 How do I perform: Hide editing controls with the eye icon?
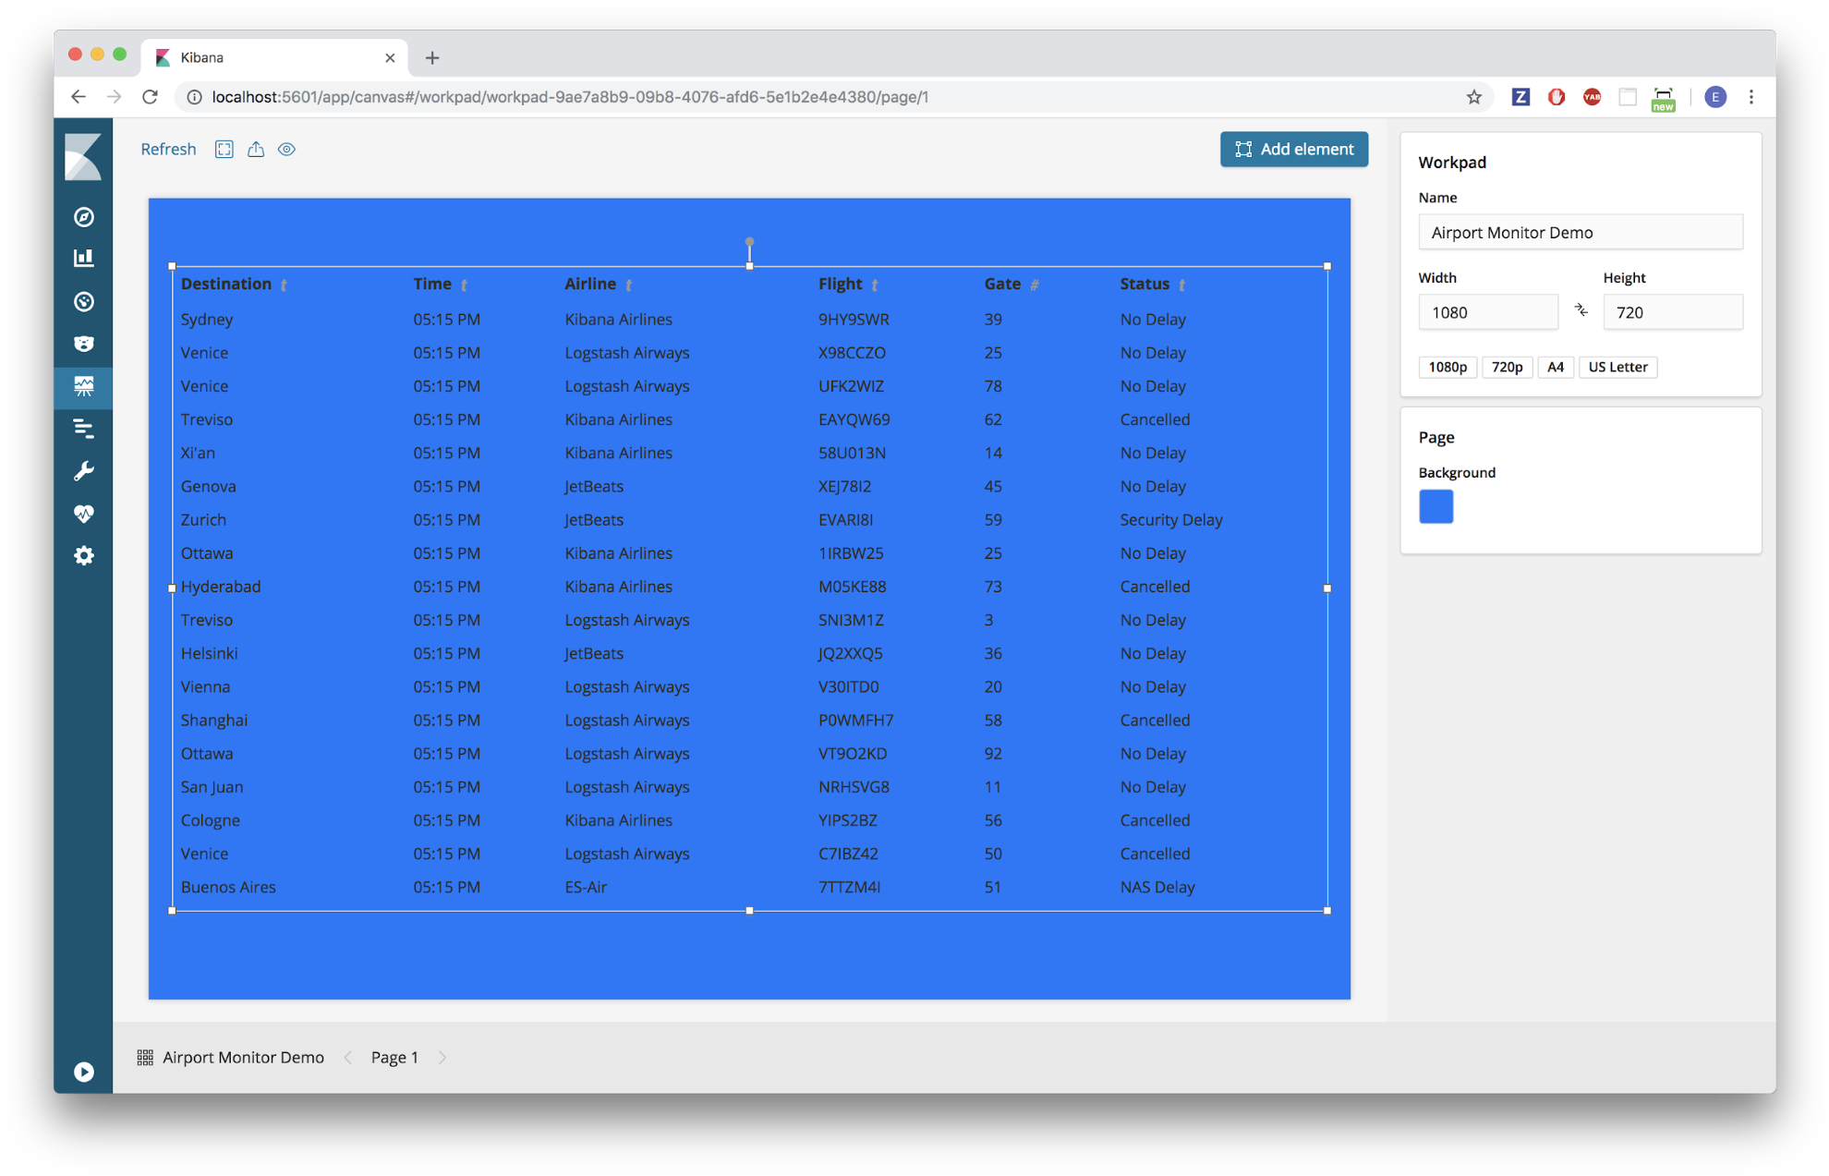[x=286, y=149]
